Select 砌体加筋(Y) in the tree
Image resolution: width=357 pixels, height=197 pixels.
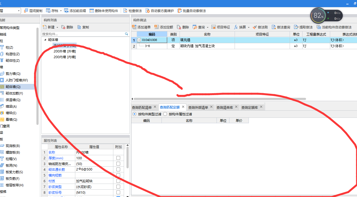[x=14, y=93]
